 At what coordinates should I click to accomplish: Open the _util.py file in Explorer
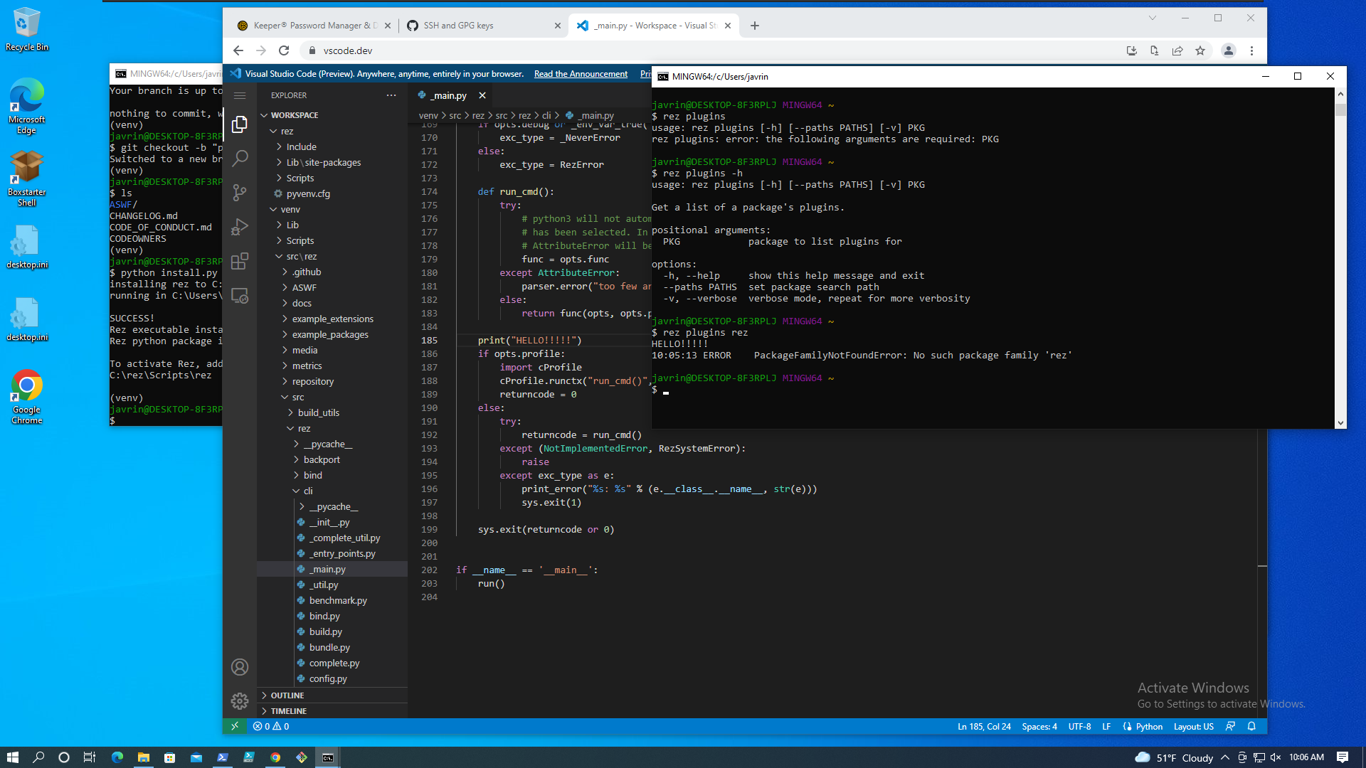[x=323, y=585]
